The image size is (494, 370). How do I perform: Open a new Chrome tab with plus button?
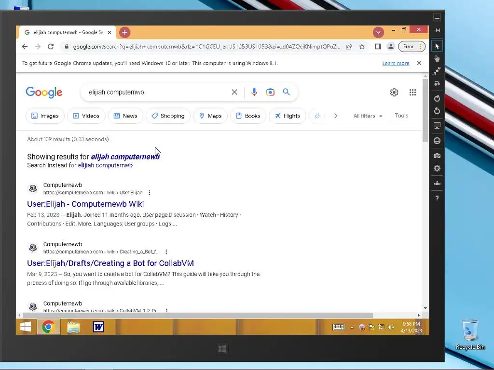[125, 32]
